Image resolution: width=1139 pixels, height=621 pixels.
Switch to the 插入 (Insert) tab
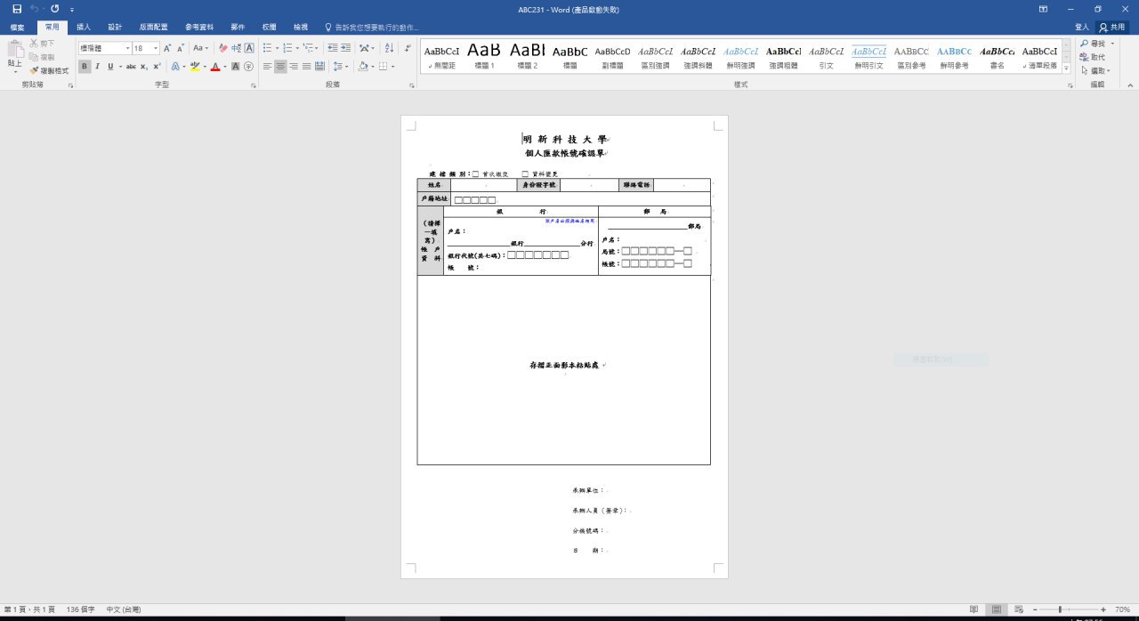pyautogui.click(x=84, y=28)
